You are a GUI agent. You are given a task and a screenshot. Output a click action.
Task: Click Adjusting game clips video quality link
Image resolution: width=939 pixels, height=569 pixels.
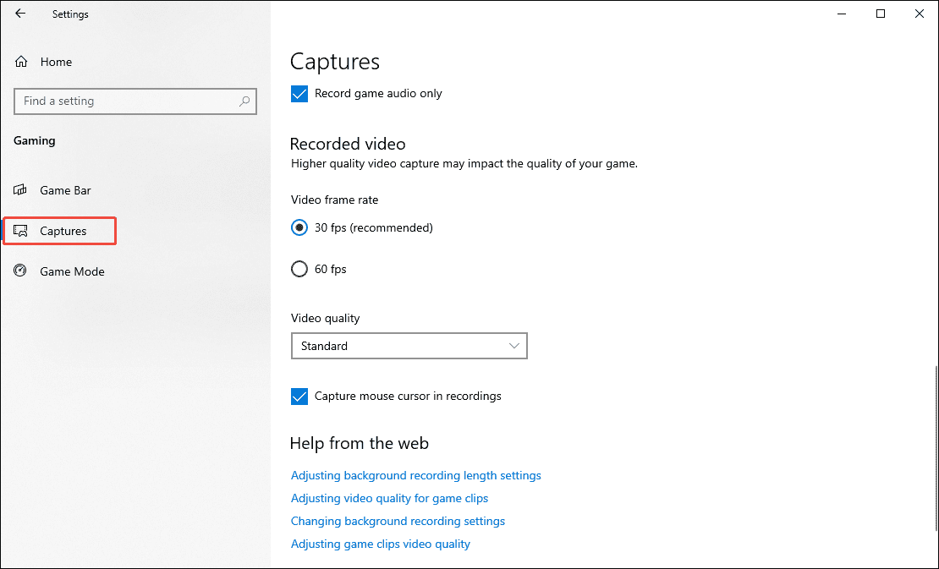click(x=381, y=544)
